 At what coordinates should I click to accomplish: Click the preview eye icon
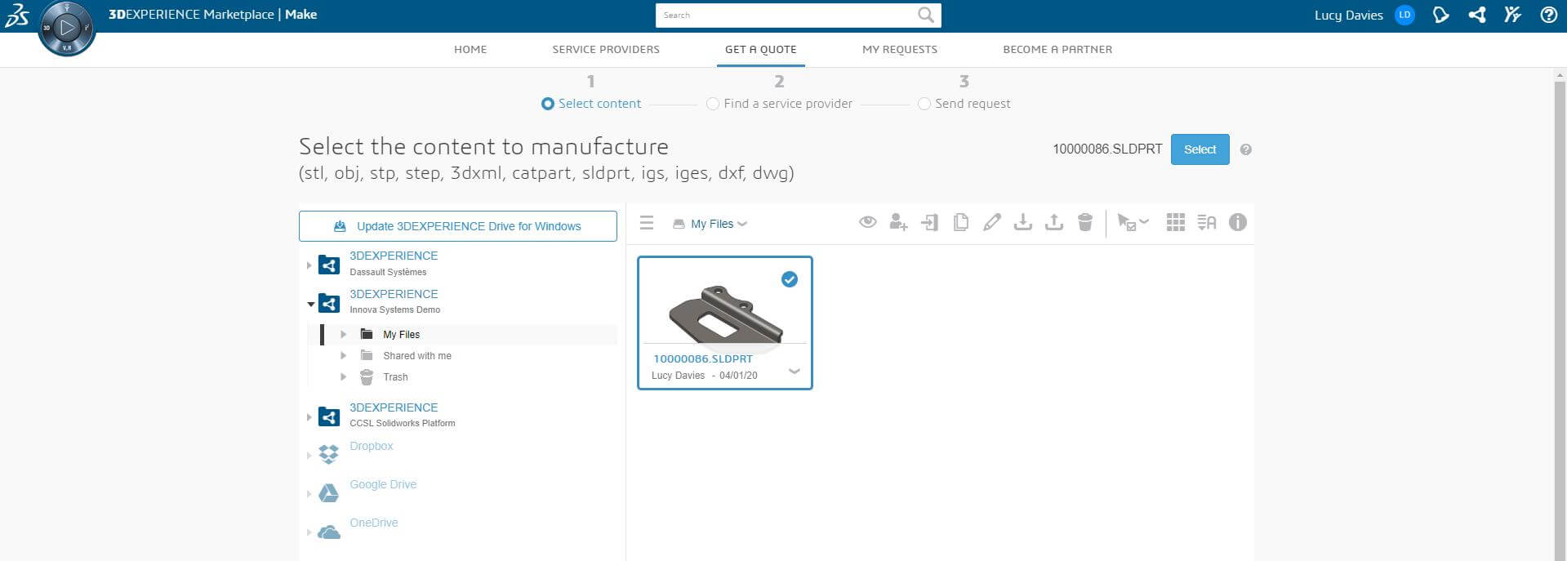(867, 222)
